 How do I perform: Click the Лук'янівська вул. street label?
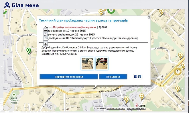coord(25,37)
